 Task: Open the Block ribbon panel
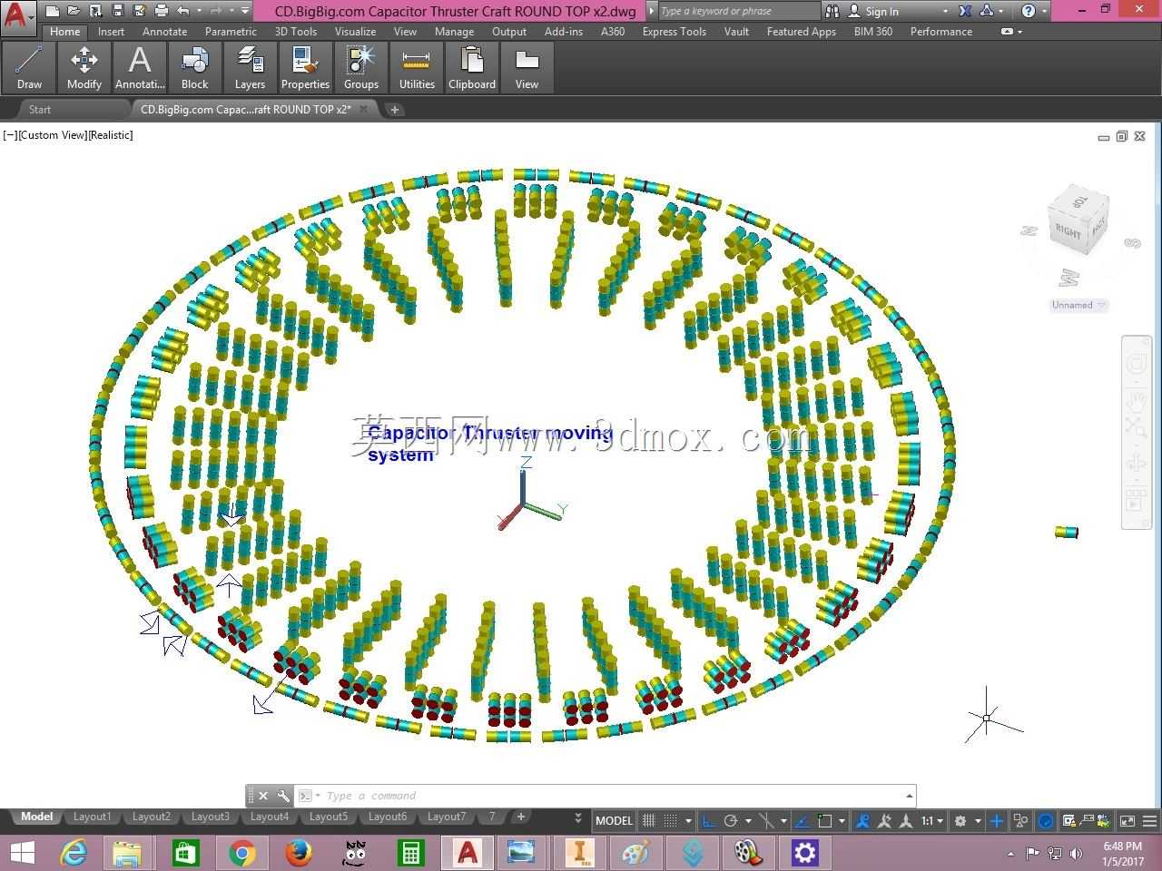(195, 68)
